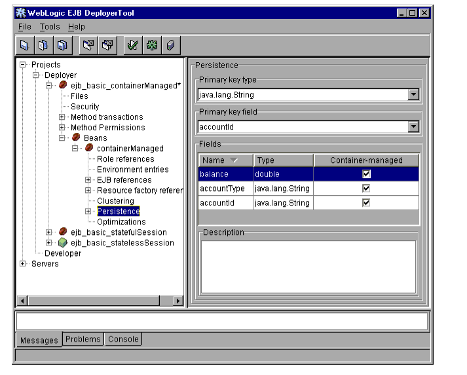This screenshot has height=375, width=467.
Task: Collapse the containerManaged bean node
Action: [75, 148]
